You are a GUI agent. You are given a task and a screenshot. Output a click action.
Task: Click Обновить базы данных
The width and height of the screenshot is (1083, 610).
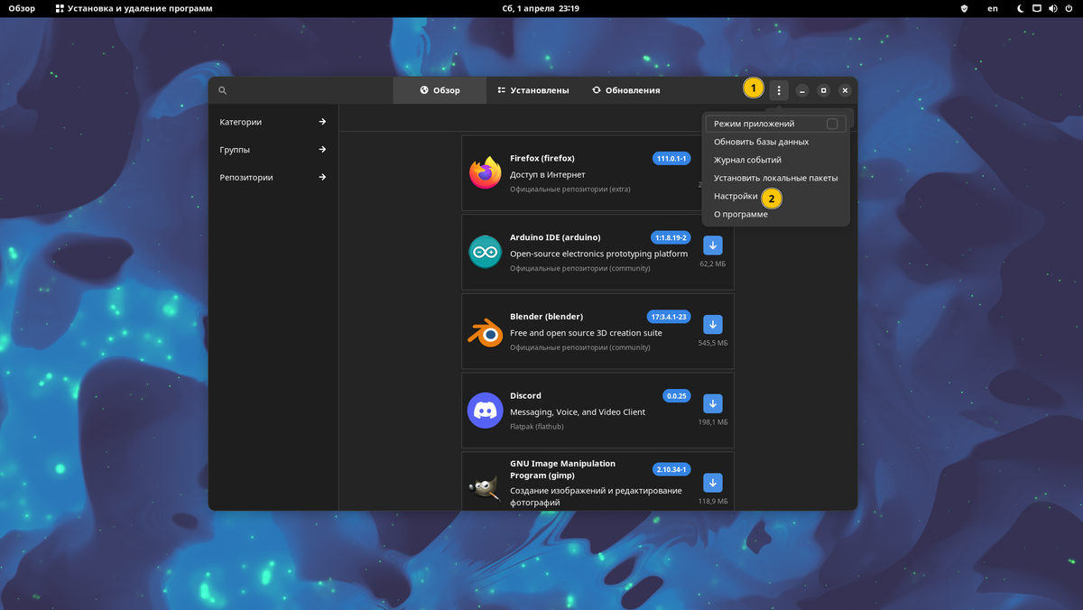761,142
